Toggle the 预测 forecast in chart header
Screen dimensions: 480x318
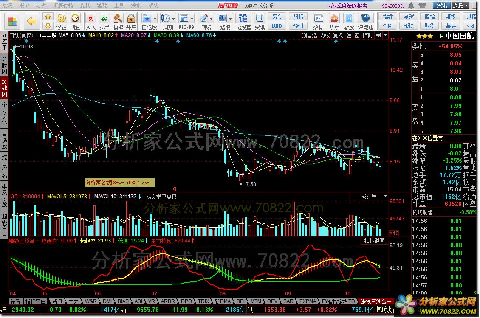pyautogui.click(x=367, y=35)
